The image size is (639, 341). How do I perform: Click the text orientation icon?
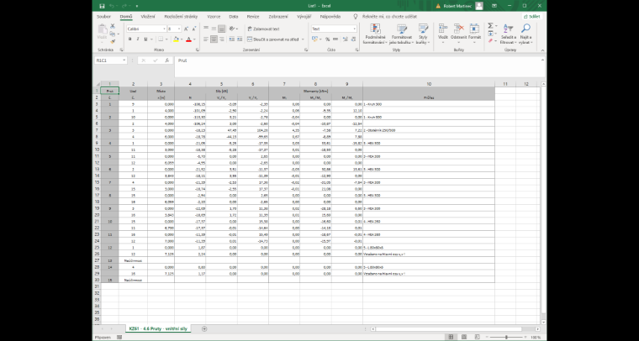tap(232, 29)
